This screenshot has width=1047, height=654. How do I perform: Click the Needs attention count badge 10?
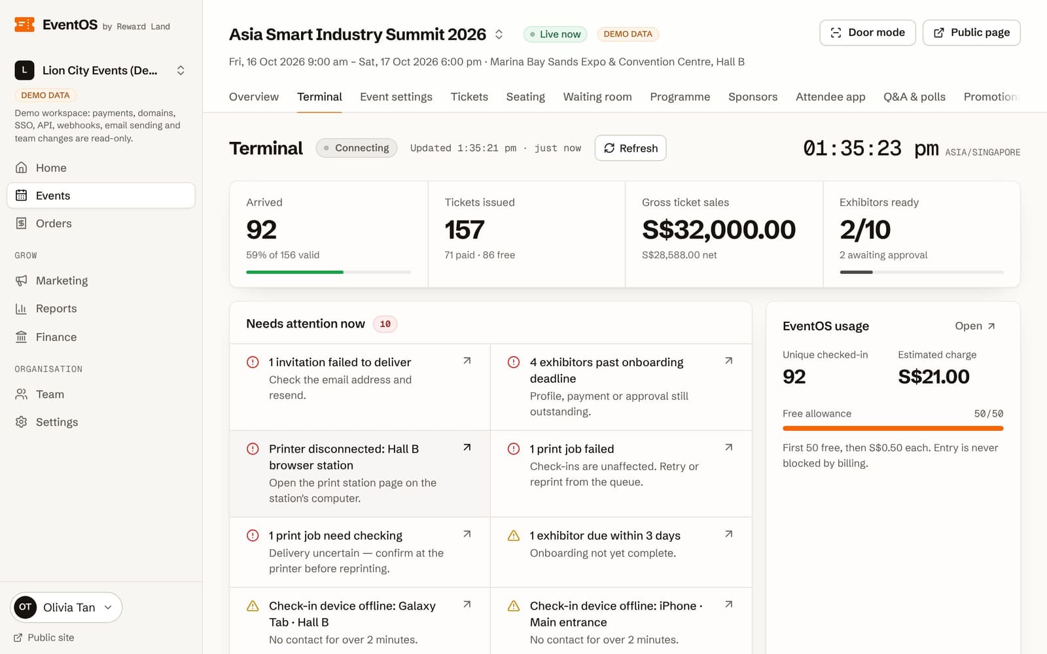click(x=385, y=324)
